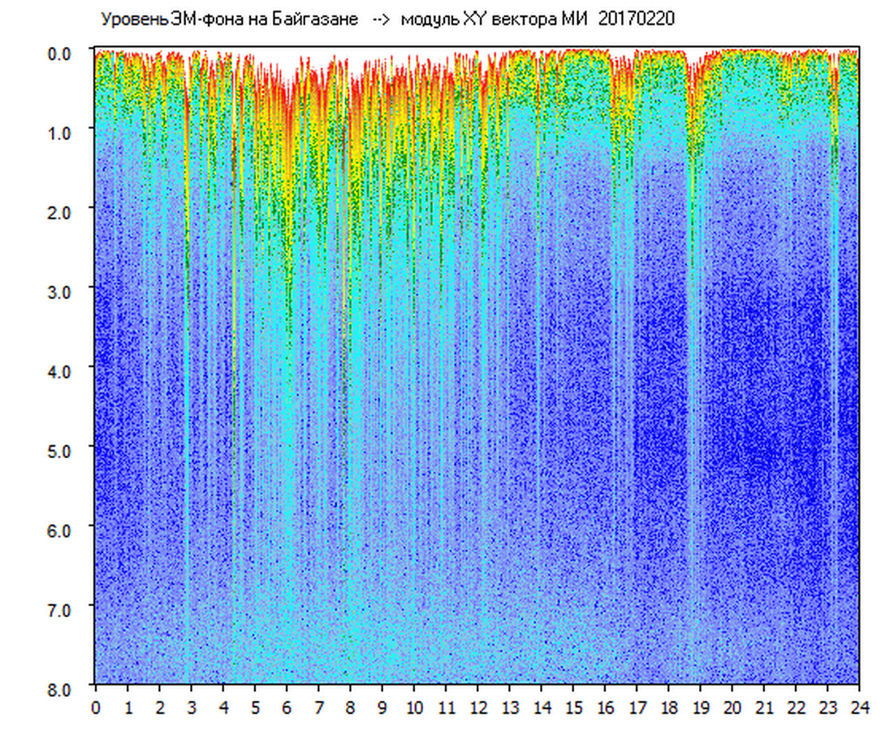Click the x-axis tick label 12

click(477, 708)
